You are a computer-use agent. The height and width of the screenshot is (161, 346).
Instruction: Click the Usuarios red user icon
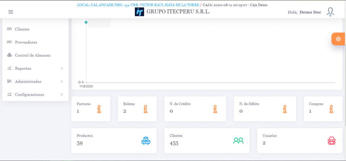click(331, 141)
